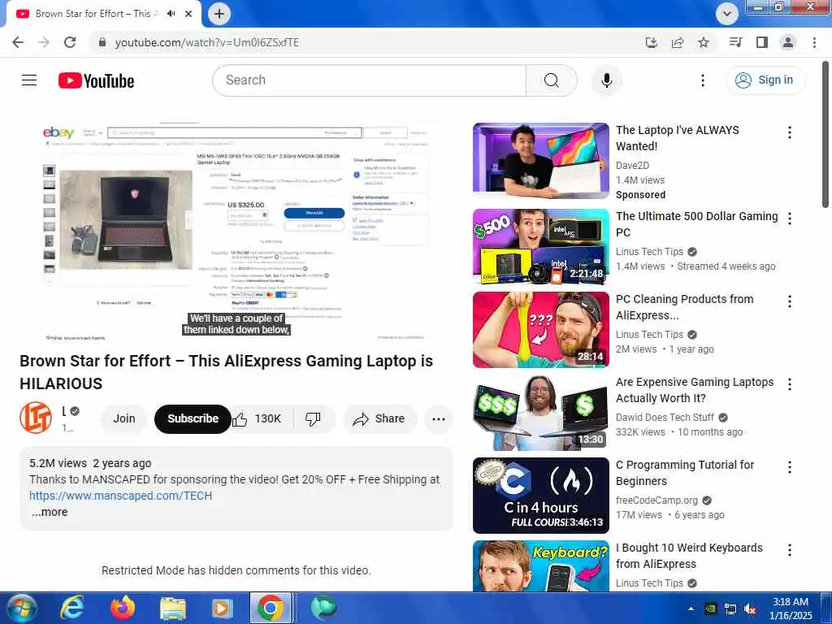Join the channel membership
Viewport: 832px width, 624px height.
(x=124, y=418)
